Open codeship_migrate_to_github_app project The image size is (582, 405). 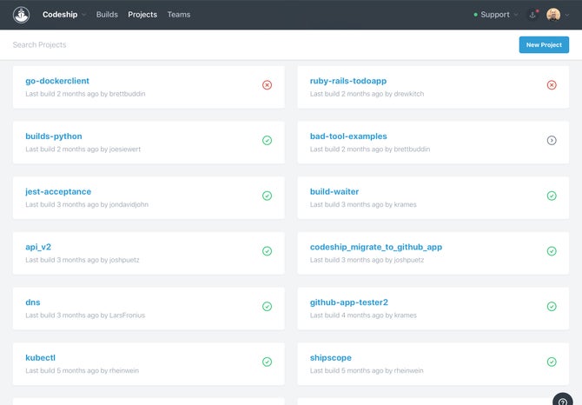tap(376, 247)
